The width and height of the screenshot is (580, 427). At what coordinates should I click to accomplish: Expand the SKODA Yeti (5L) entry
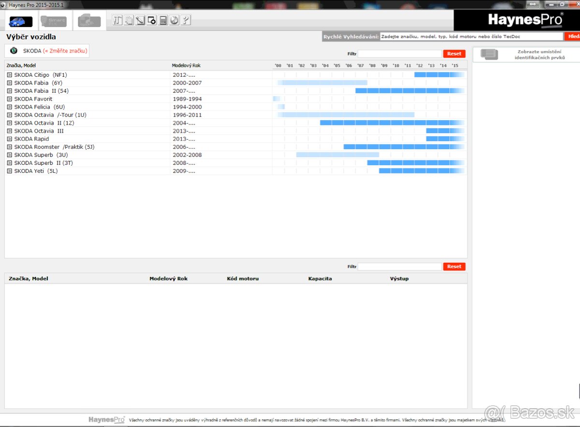coord(9,171)
